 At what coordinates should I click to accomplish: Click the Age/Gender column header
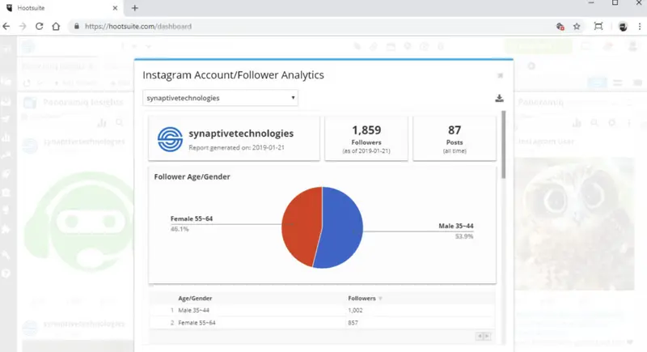pyautogui.click(x=195, y=298)
